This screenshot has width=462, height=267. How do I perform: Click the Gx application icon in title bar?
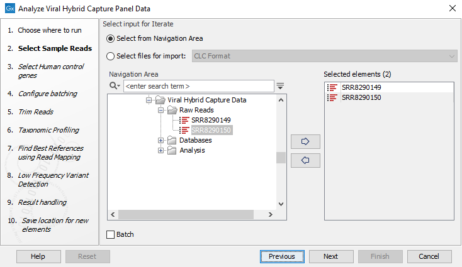10,9
